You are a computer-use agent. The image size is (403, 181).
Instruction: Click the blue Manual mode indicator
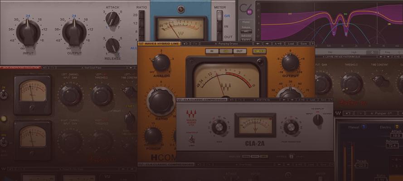(364, 126)
